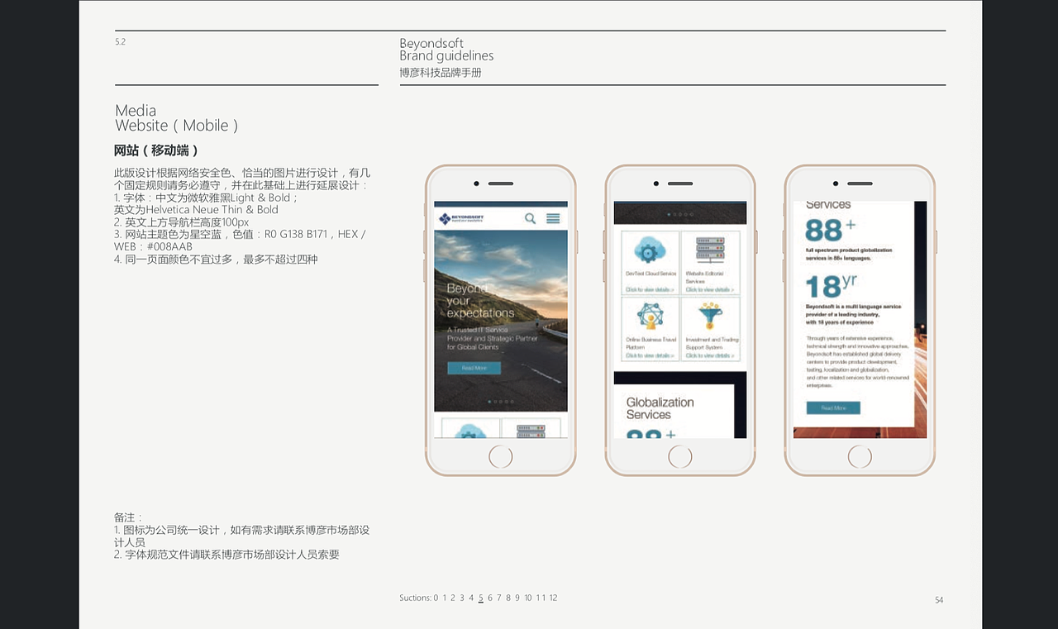The image size is (1058, 629).
Task: Open 'Click to view details' under Website Editorial Services
Action: [709, 290]
